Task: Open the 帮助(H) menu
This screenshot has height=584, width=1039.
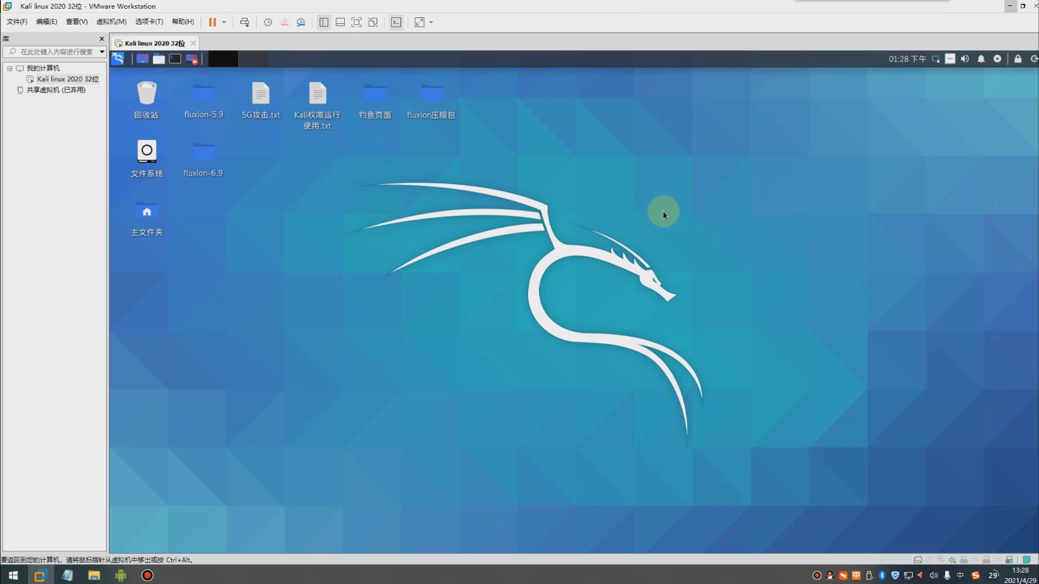Action: tap(183, 22)
